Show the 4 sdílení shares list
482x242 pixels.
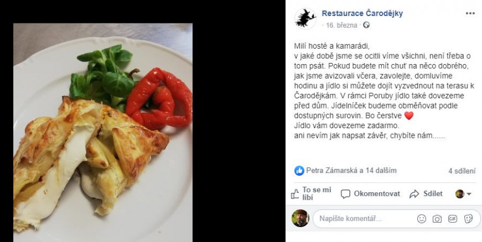point(462,171)
